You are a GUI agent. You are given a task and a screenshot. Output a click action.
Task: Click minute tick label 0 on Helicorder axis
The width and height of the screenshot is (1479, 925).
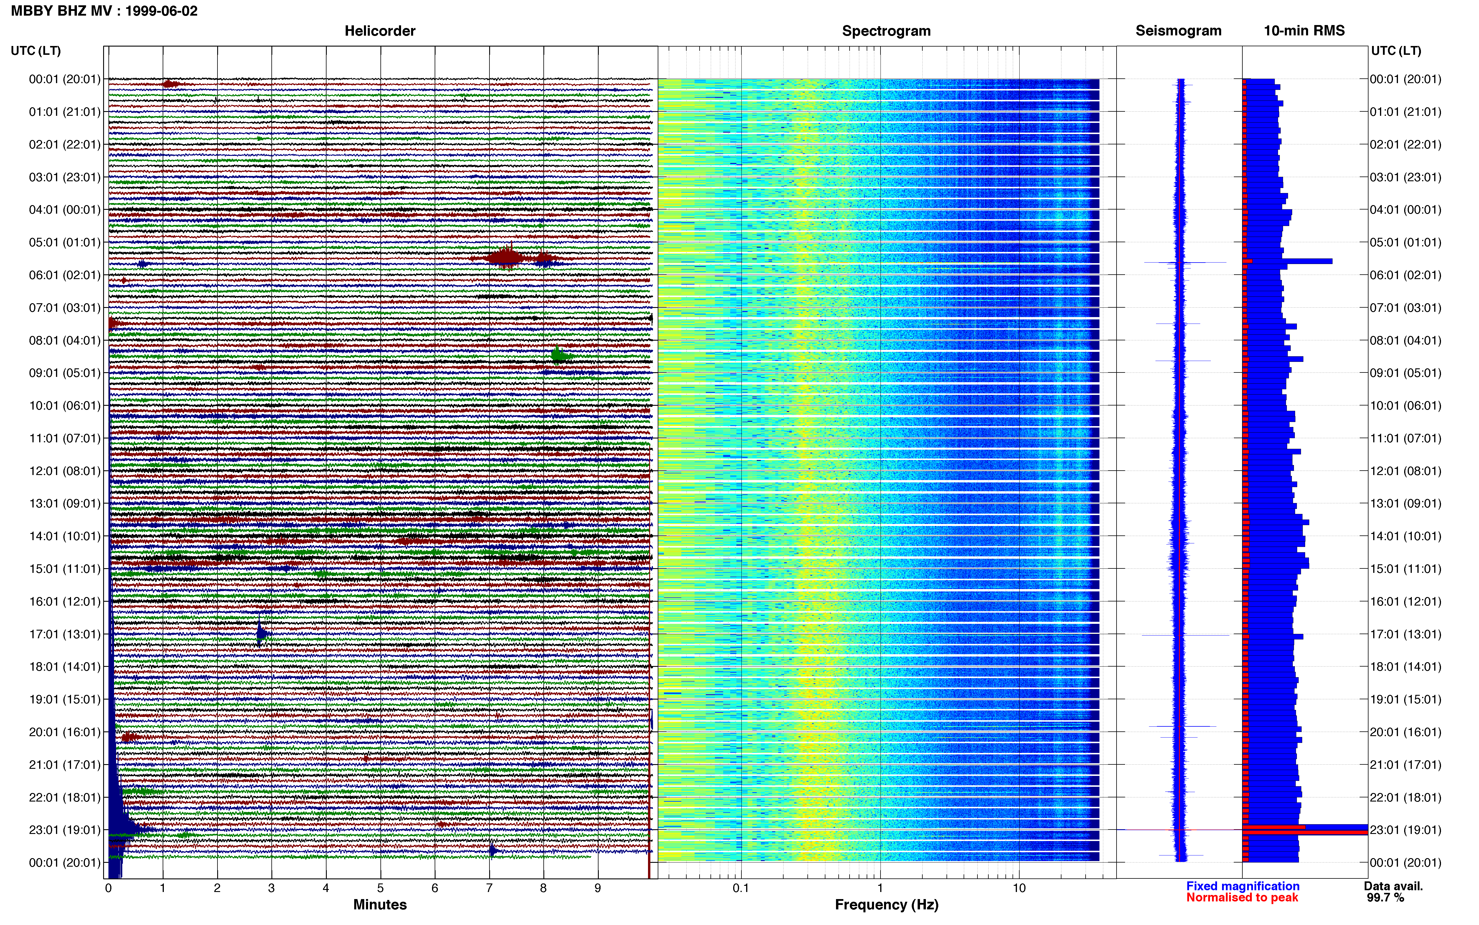pyautogui.click(x=108, y=888)
